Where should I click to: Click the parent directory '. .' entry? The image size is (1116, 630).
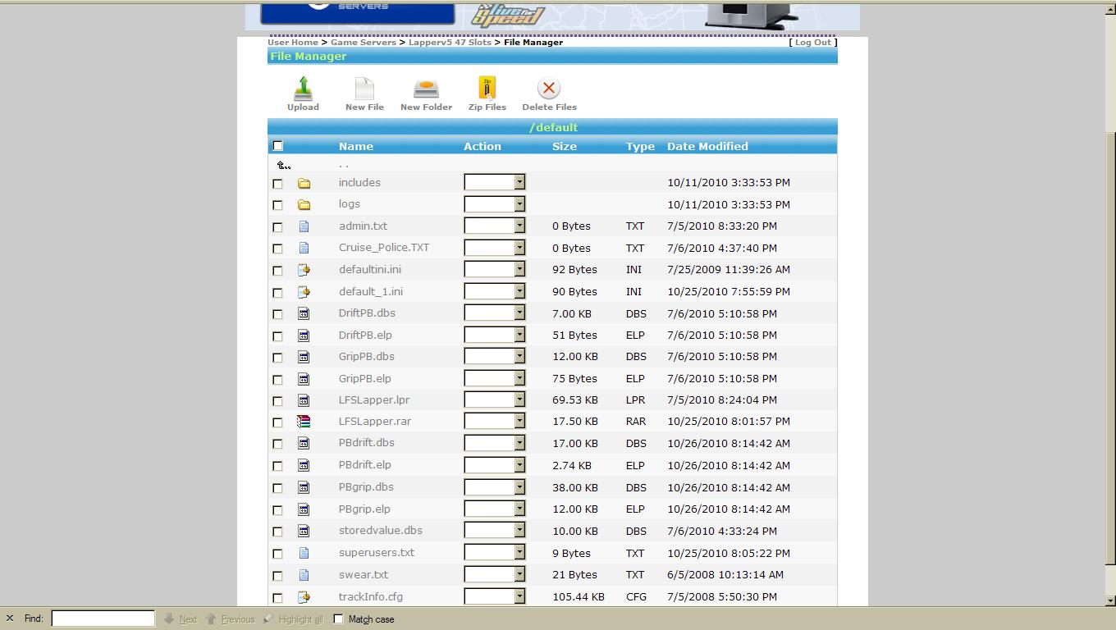pyautogui.click(x=344, y=165)
